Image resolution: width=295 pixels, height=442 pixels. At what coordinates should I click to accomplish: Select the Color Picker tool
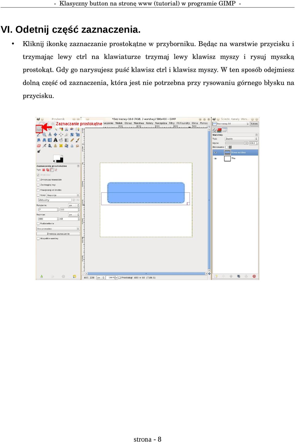point(38,134)
